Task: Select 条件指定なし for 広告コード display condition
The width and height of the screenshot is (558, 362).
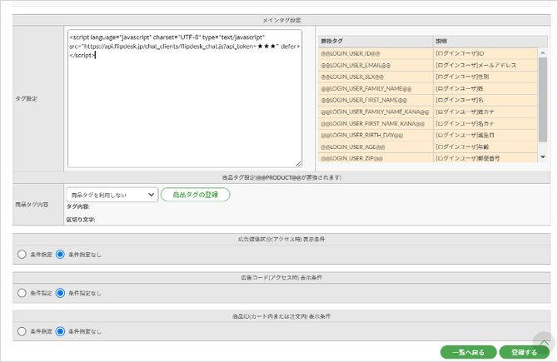Action: (60, 293)
